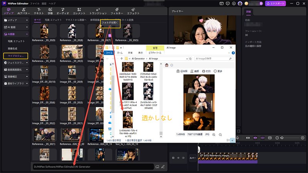Viewport: 308px width, 173px height.
Task: Click the fullscreen icon in the player
Action: pos(239,131)
